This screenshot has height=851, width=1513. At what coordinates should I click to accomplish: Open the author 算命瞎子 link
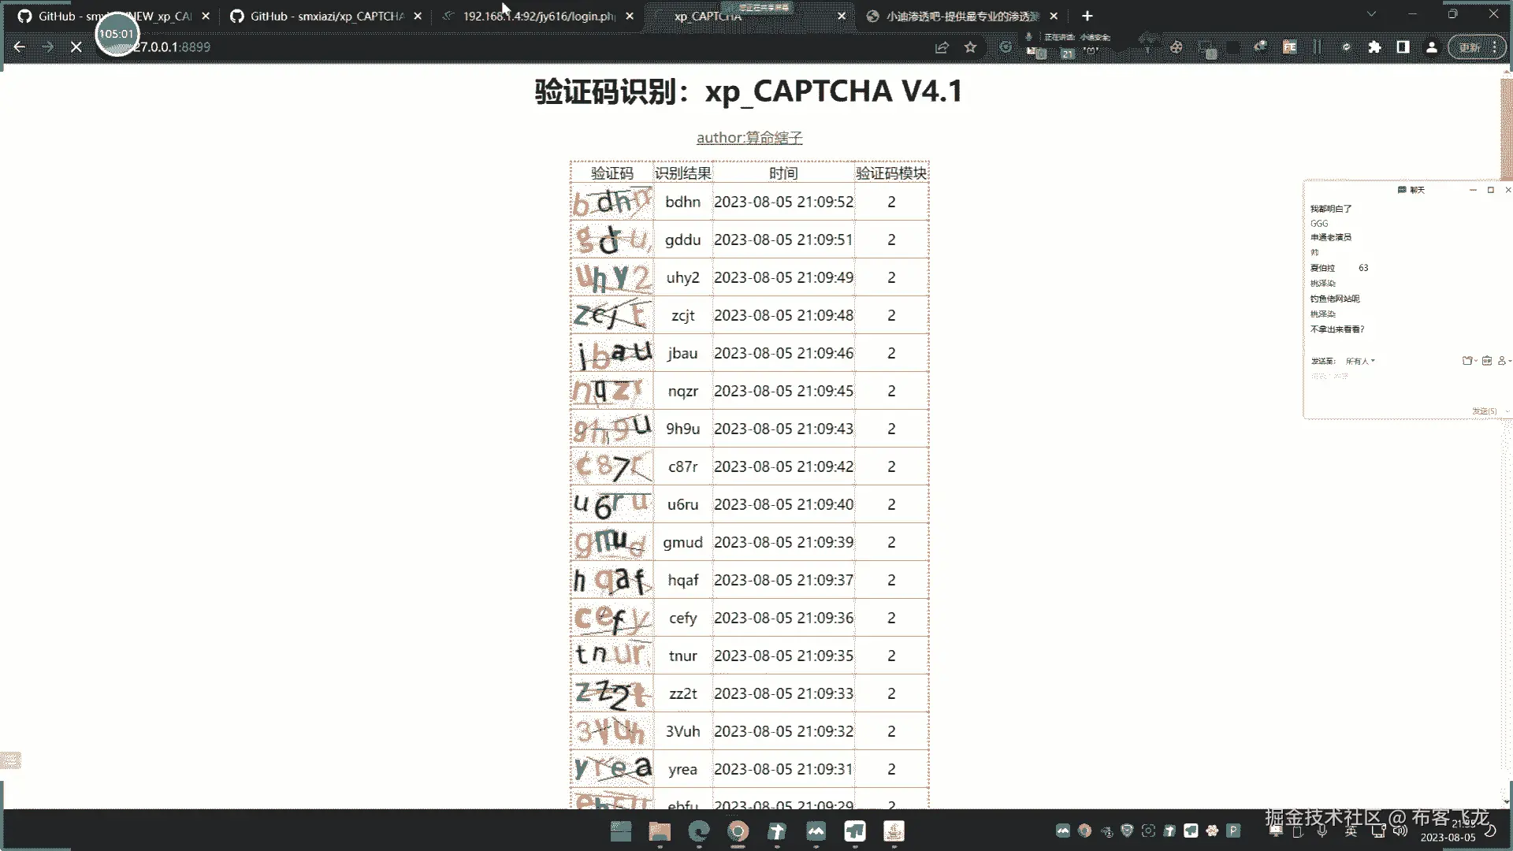(749, 138)
